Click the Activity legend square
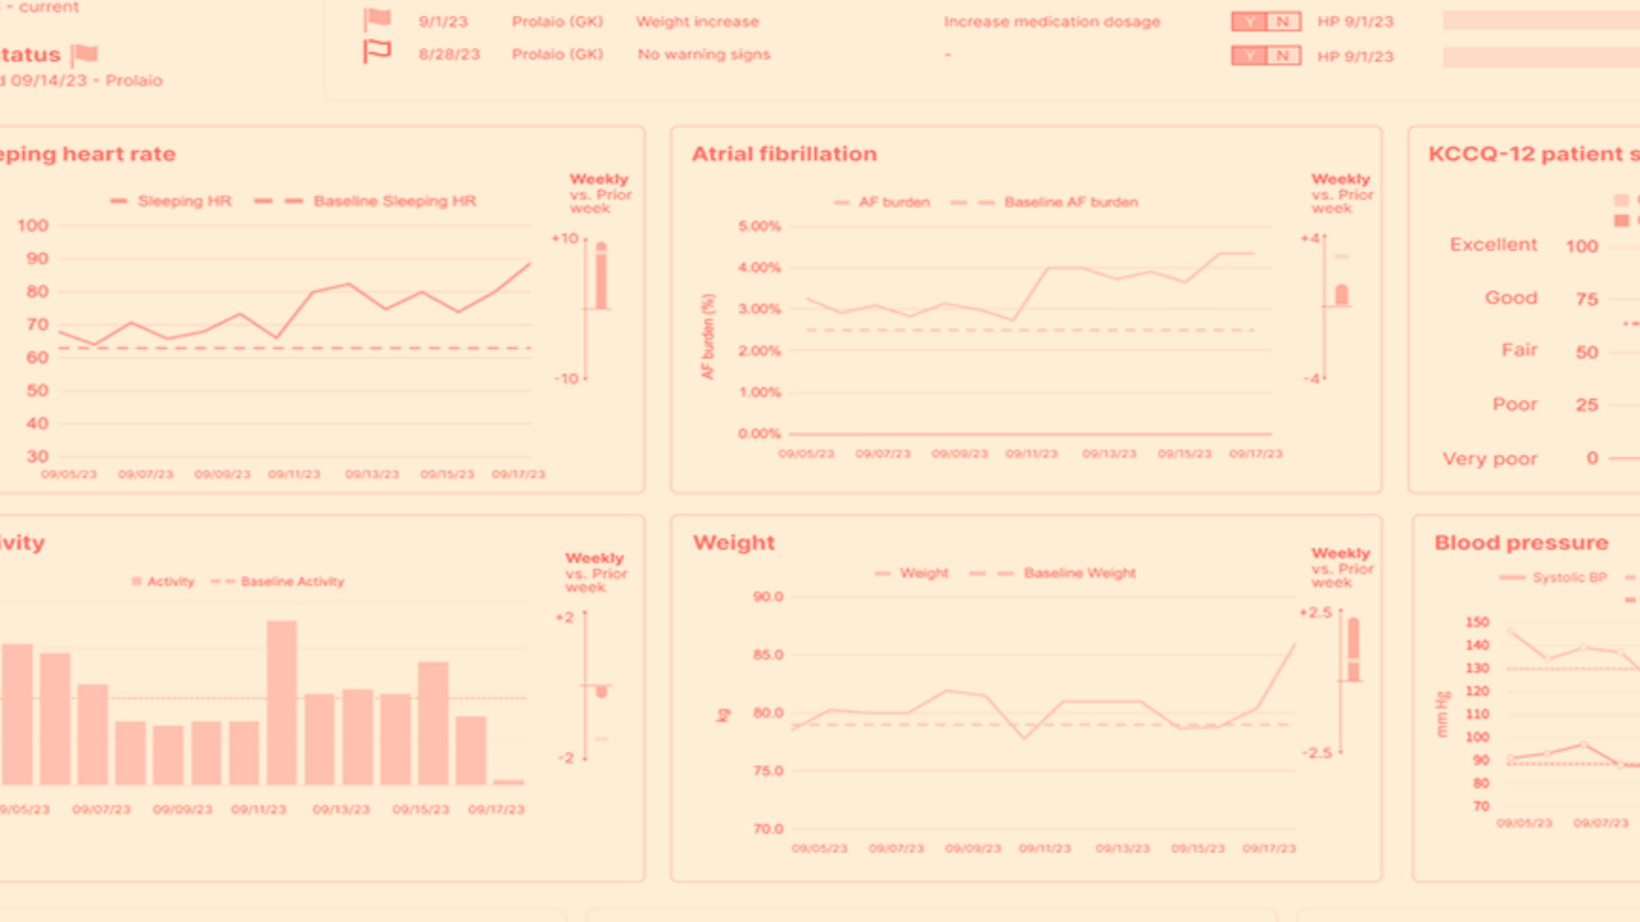Screen dimensions: 1640x922 [136, 581]
